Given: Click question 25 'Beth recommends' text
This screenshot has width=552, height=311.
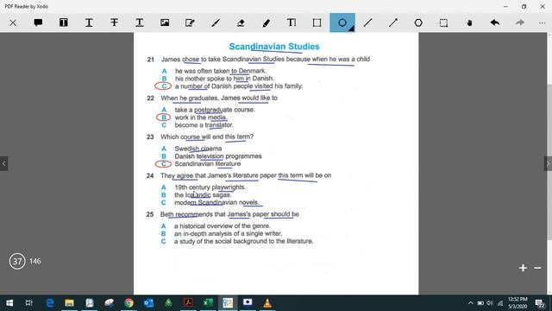Looking at the screenshot, I should pos(186,214).
